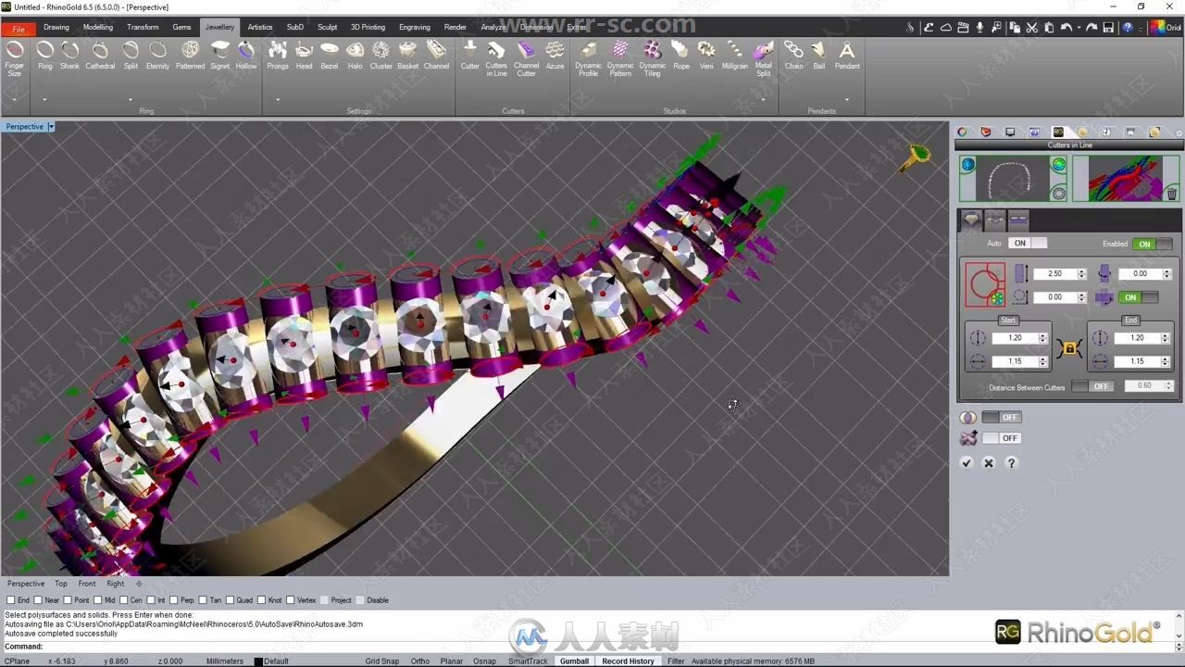Click the 2.50 cutter height spinner arrows

[x=1081, y=273]
